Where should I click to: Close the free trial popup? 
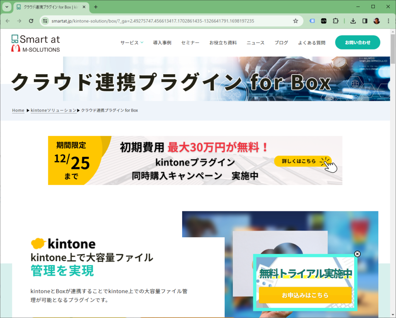click(x=357, y=254)
